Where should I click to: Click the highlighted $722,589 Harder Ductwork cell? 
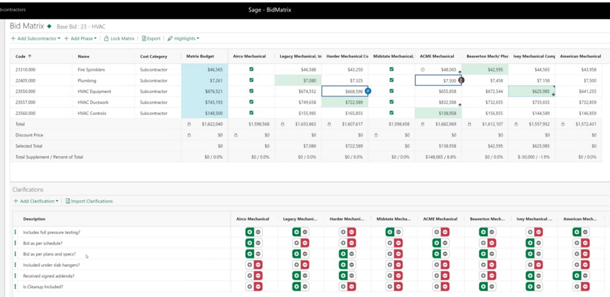click(x=345, y=102)
